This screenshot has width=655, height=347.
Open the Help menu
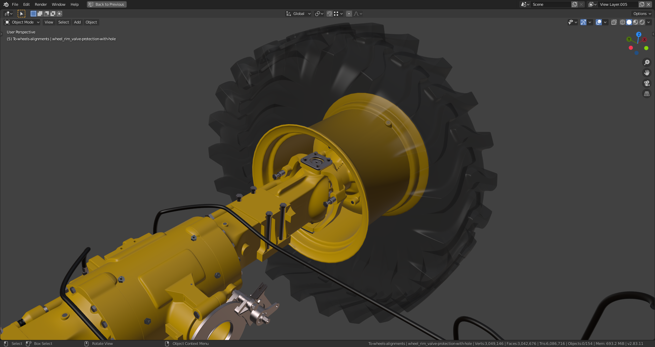(74, 4)
